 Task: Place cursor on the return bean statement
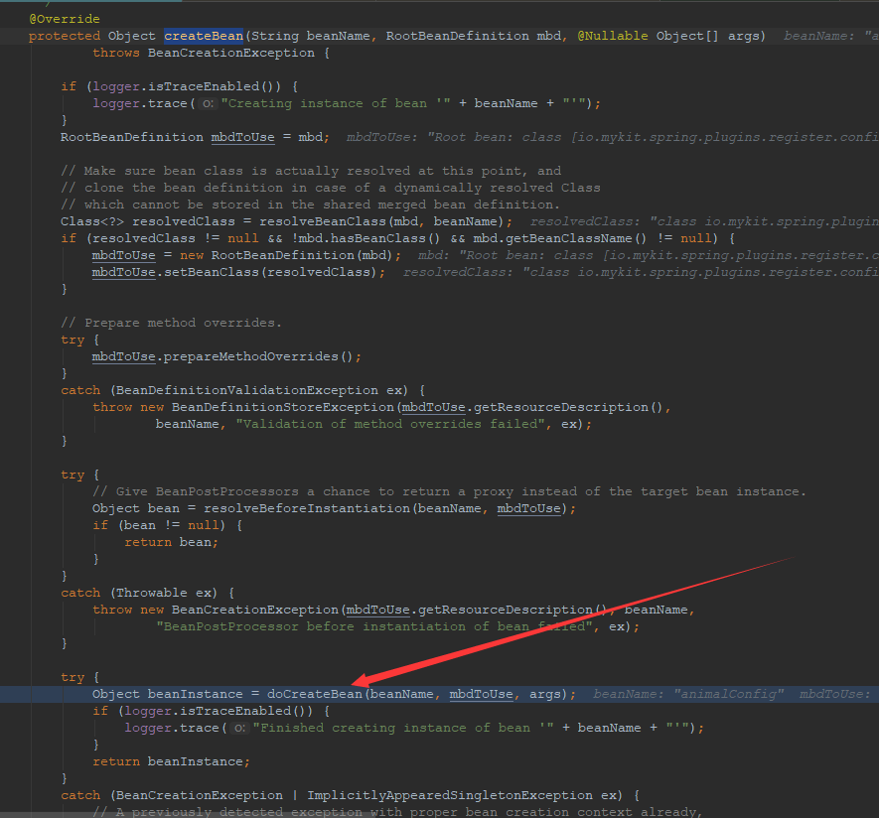(x=171, y=542)
